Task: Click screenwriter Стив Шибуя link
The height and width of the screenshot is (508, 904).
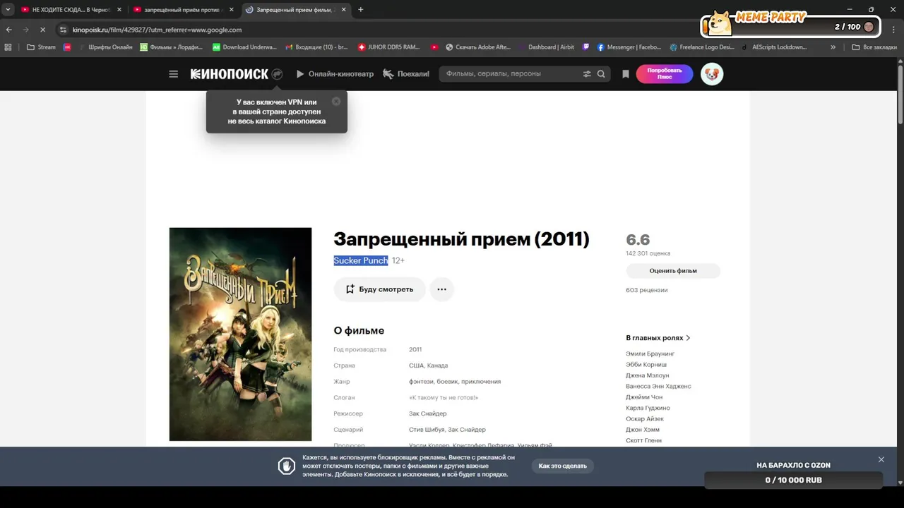Action: [427, 430]
